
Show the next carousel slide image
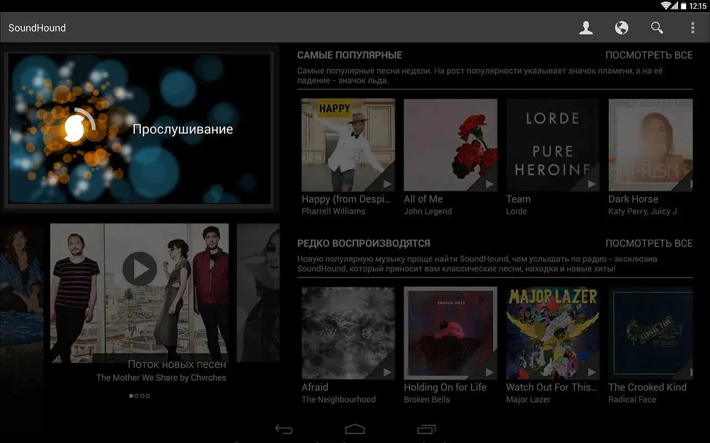258,292
